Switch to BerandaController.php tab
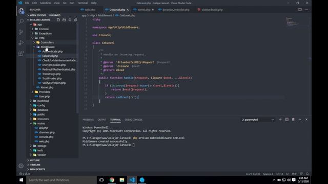 point(176,10)
